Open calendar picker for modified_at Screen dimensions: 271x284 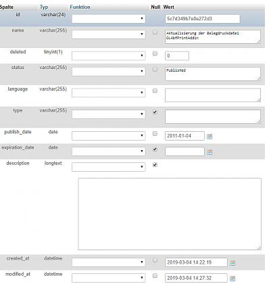(x=232, y=279)
